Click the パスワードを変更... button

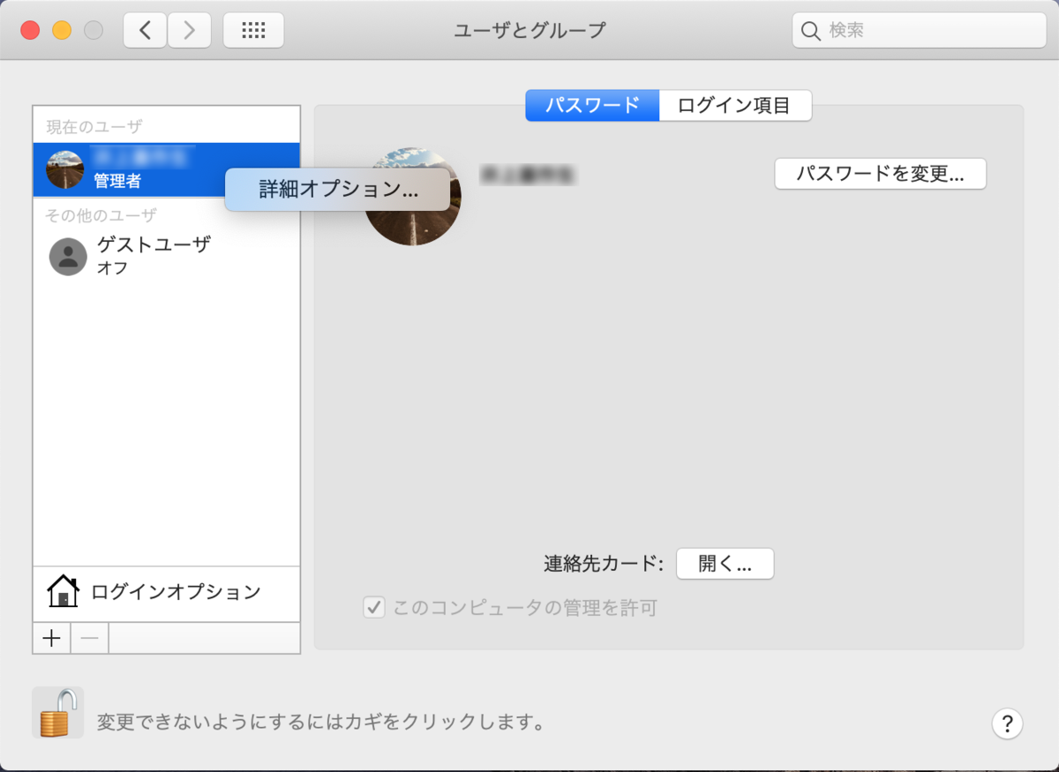[x=880, y=174]
